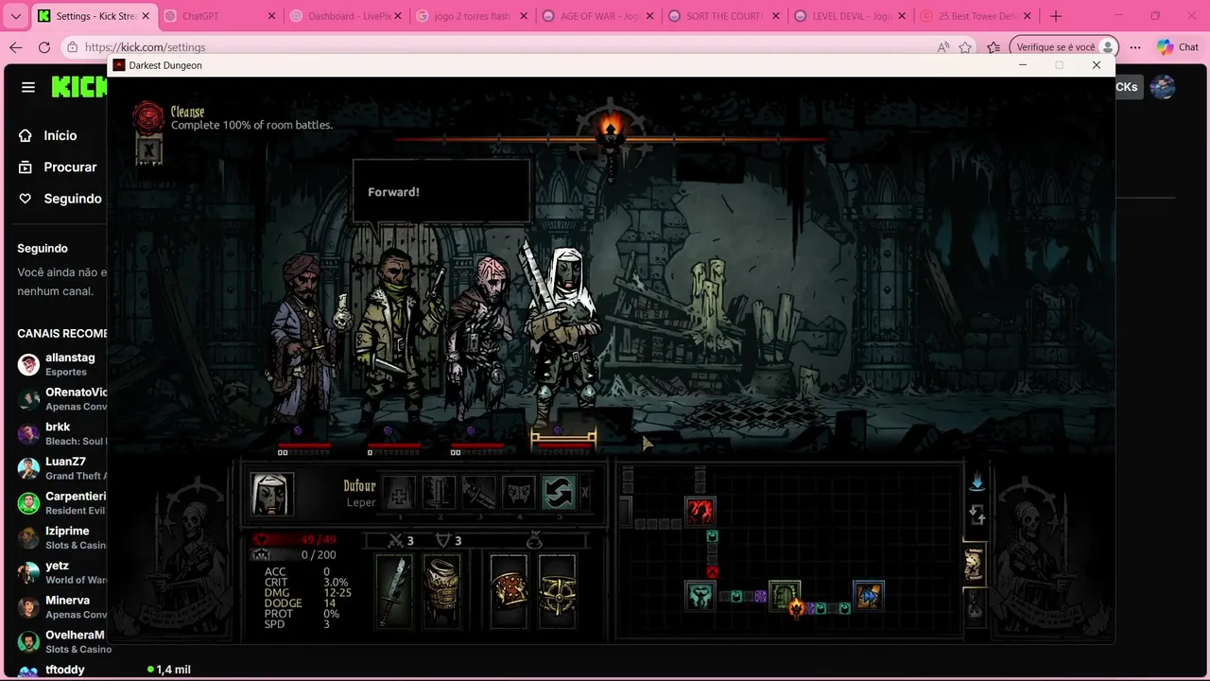Open the Kick hamburger menu
This screenshot has height=681, width=1210.
[28, 87]
